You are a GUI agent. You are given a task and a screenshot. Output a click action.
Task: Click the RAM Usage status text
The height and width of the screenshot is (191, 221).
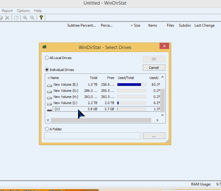pos(201,184)
